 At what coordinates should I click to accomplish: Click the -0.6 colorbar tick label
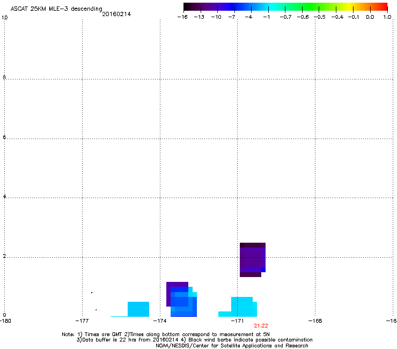303,17
